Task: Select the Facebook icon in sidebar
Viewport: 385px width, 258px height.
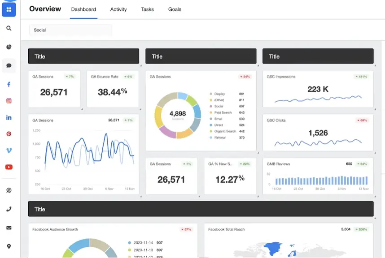Action: click(9, 84)
